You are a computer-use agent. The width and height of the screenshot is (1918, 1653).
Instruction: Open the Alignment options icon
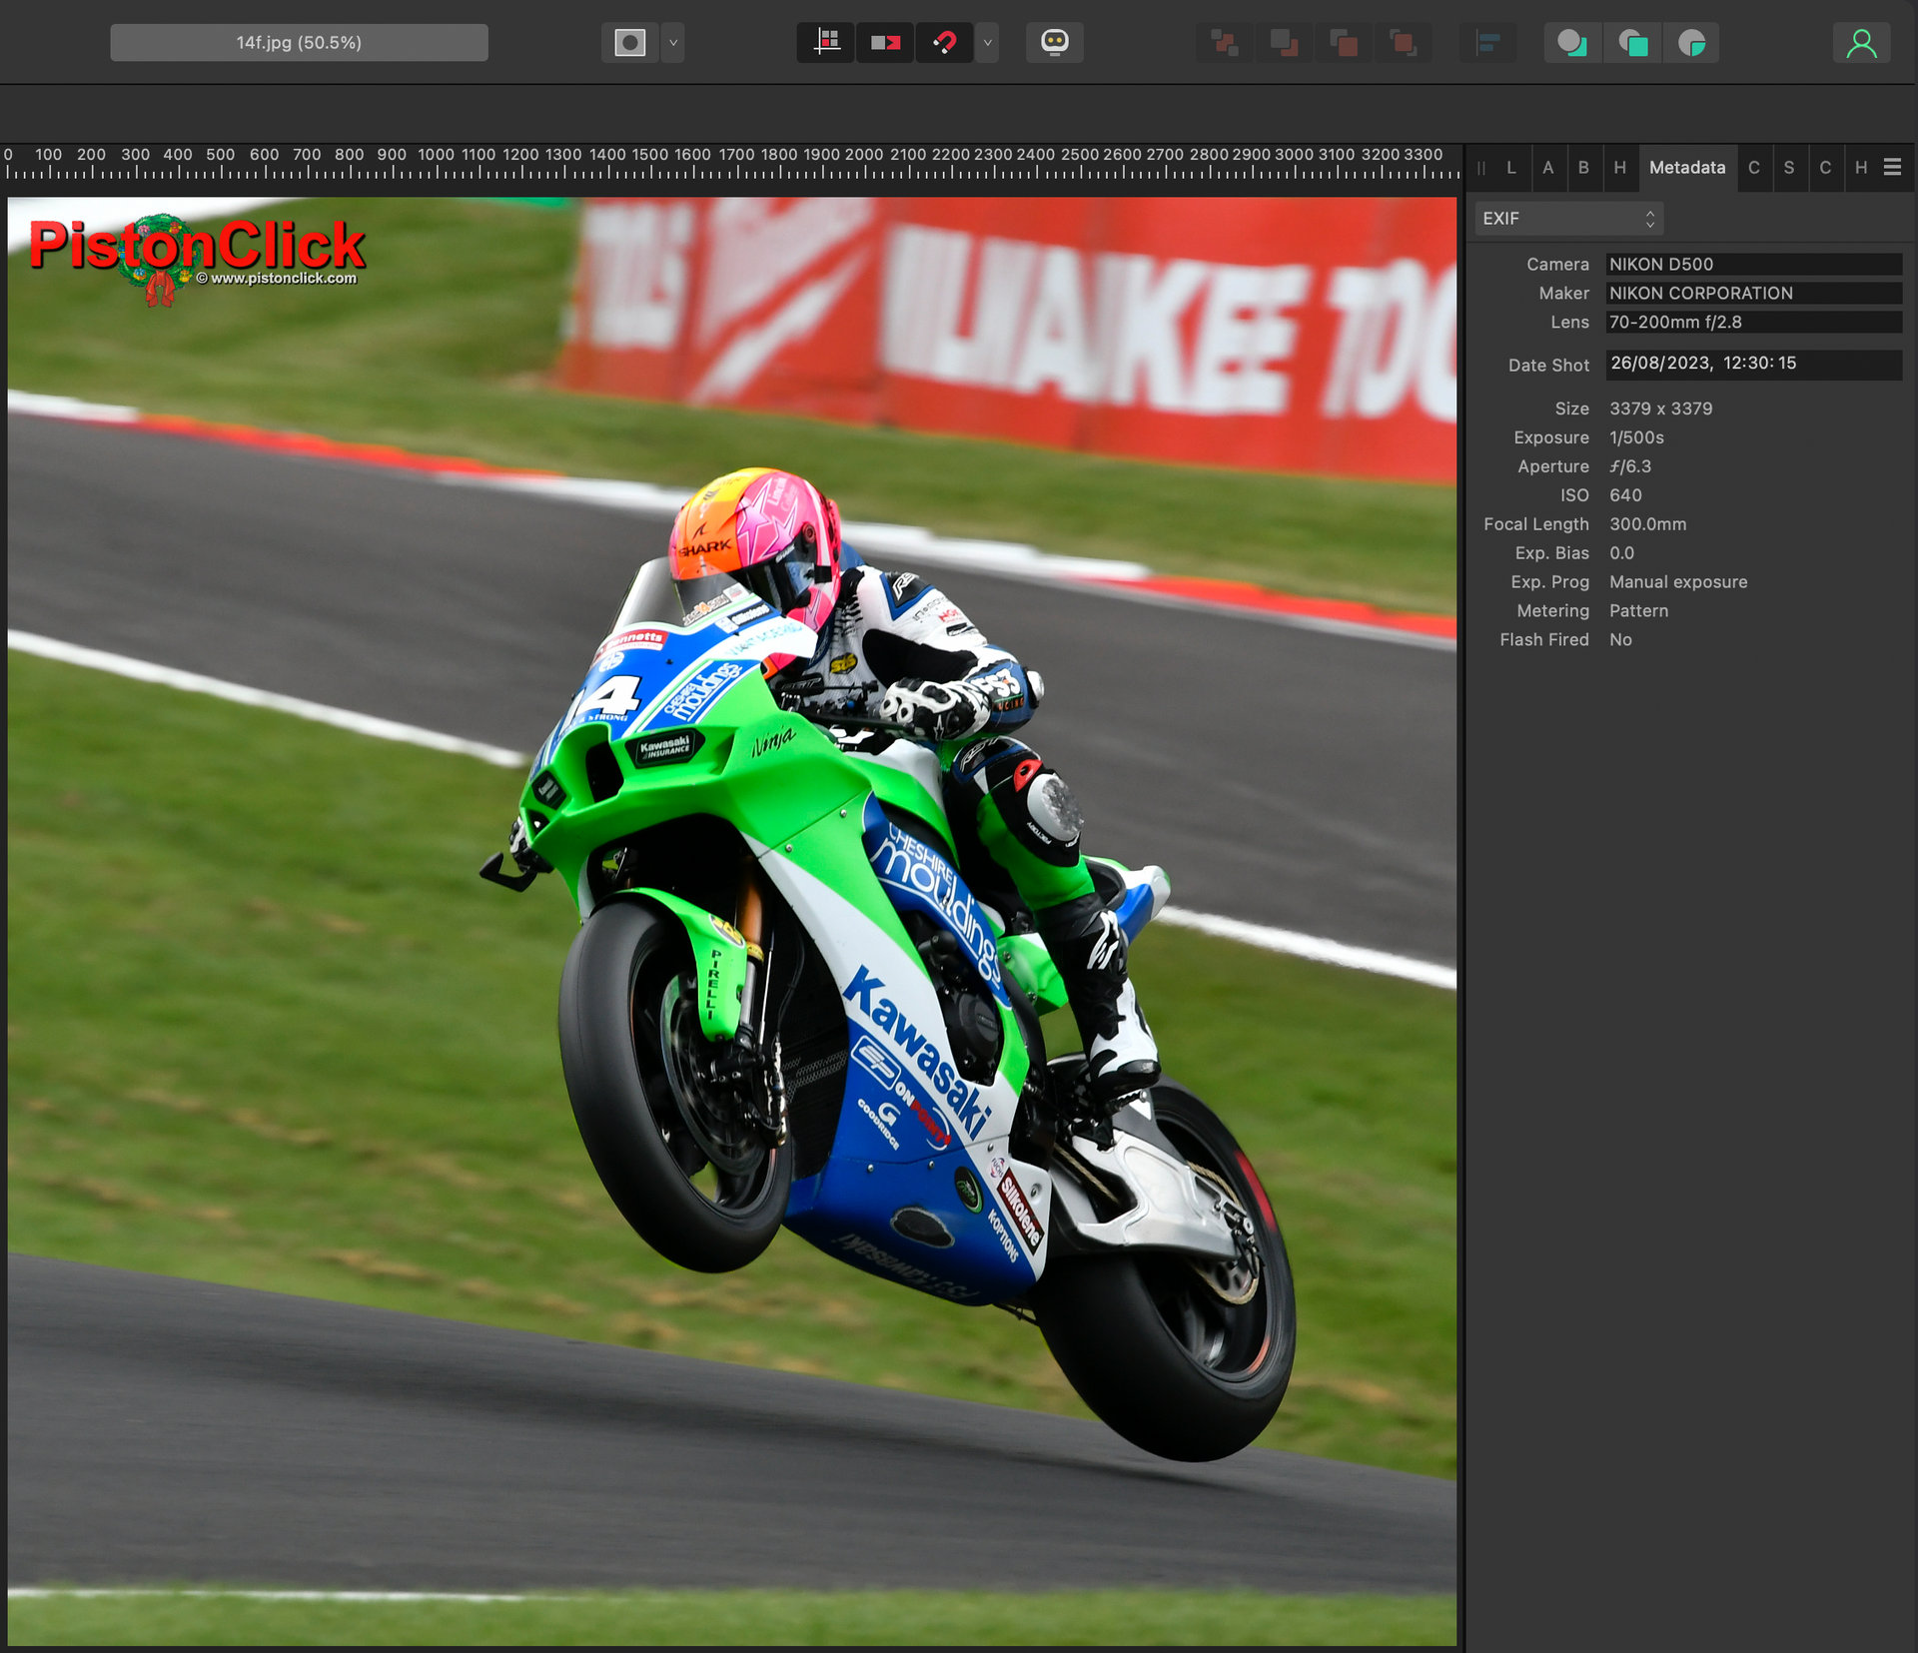1488,43
